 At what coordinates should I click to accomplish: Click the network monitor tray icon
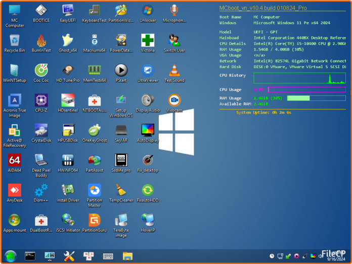pos(280,256)
